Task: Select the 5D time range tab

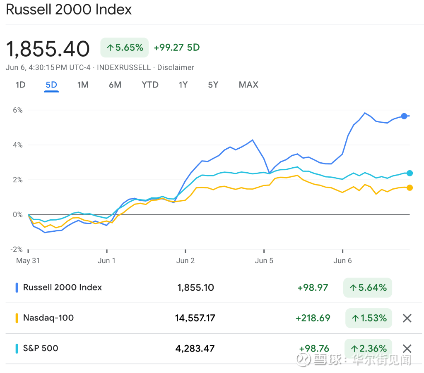Action: point(51,85)
